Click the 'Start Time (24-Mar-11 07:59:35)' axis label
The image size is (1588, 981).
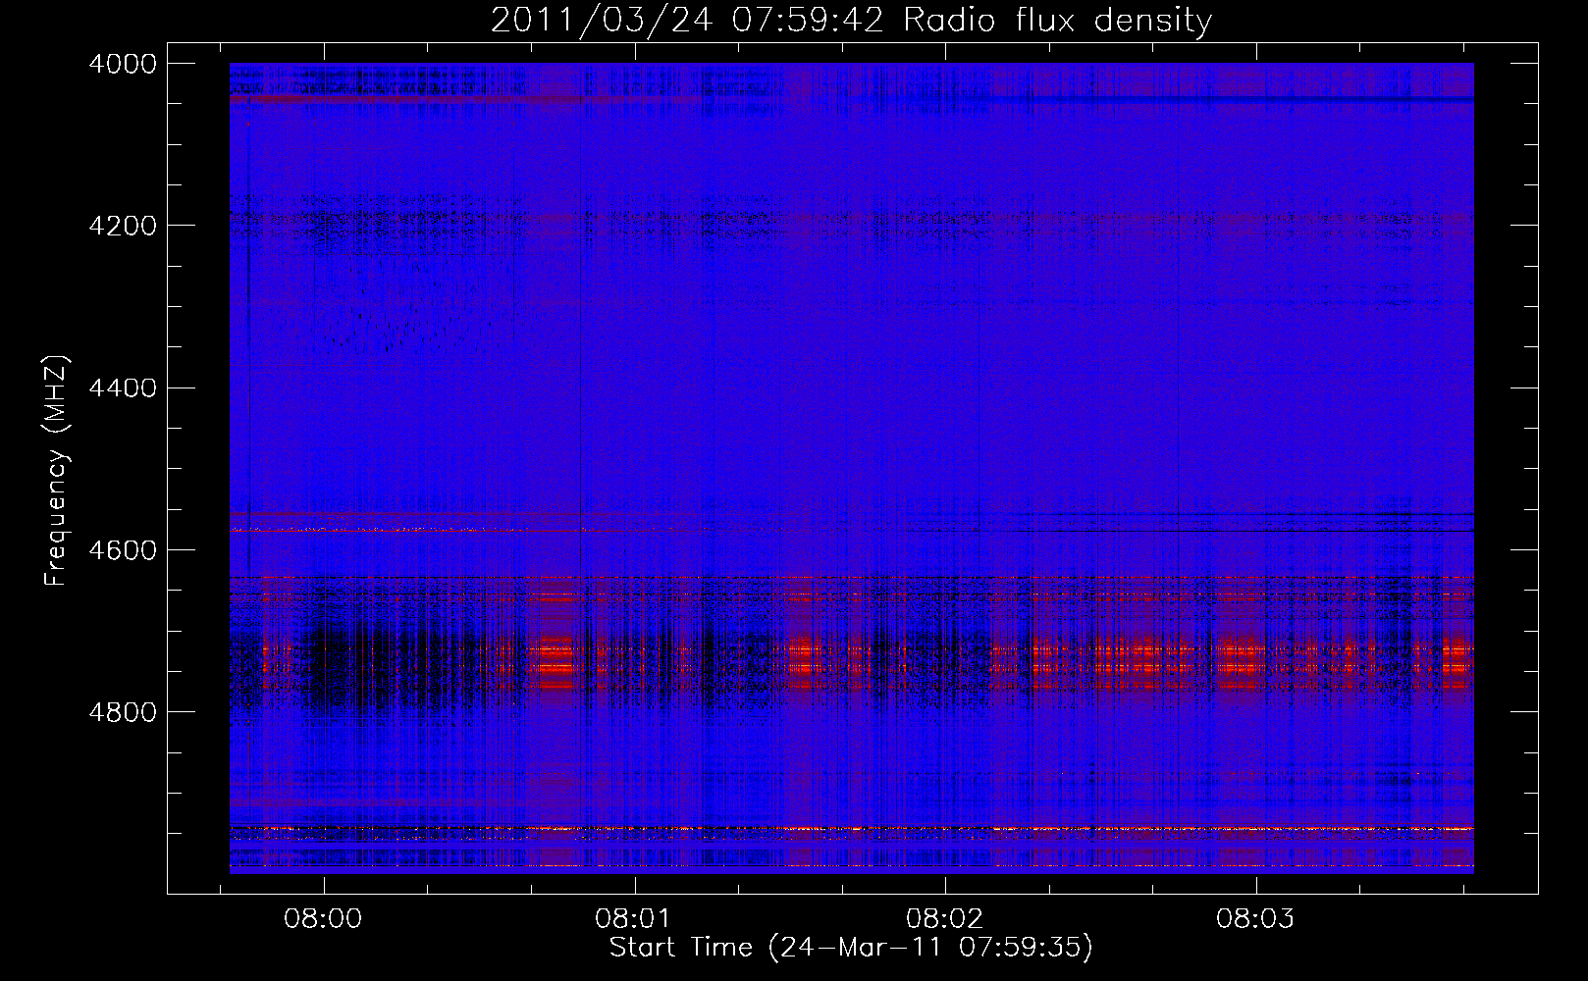[851, 948]
